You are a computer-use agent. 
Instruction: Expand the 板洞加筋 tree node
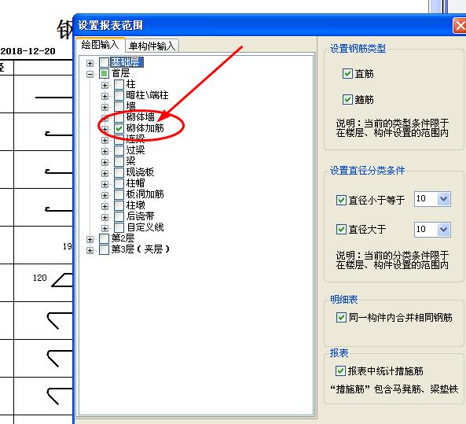(x=105, y=195)
